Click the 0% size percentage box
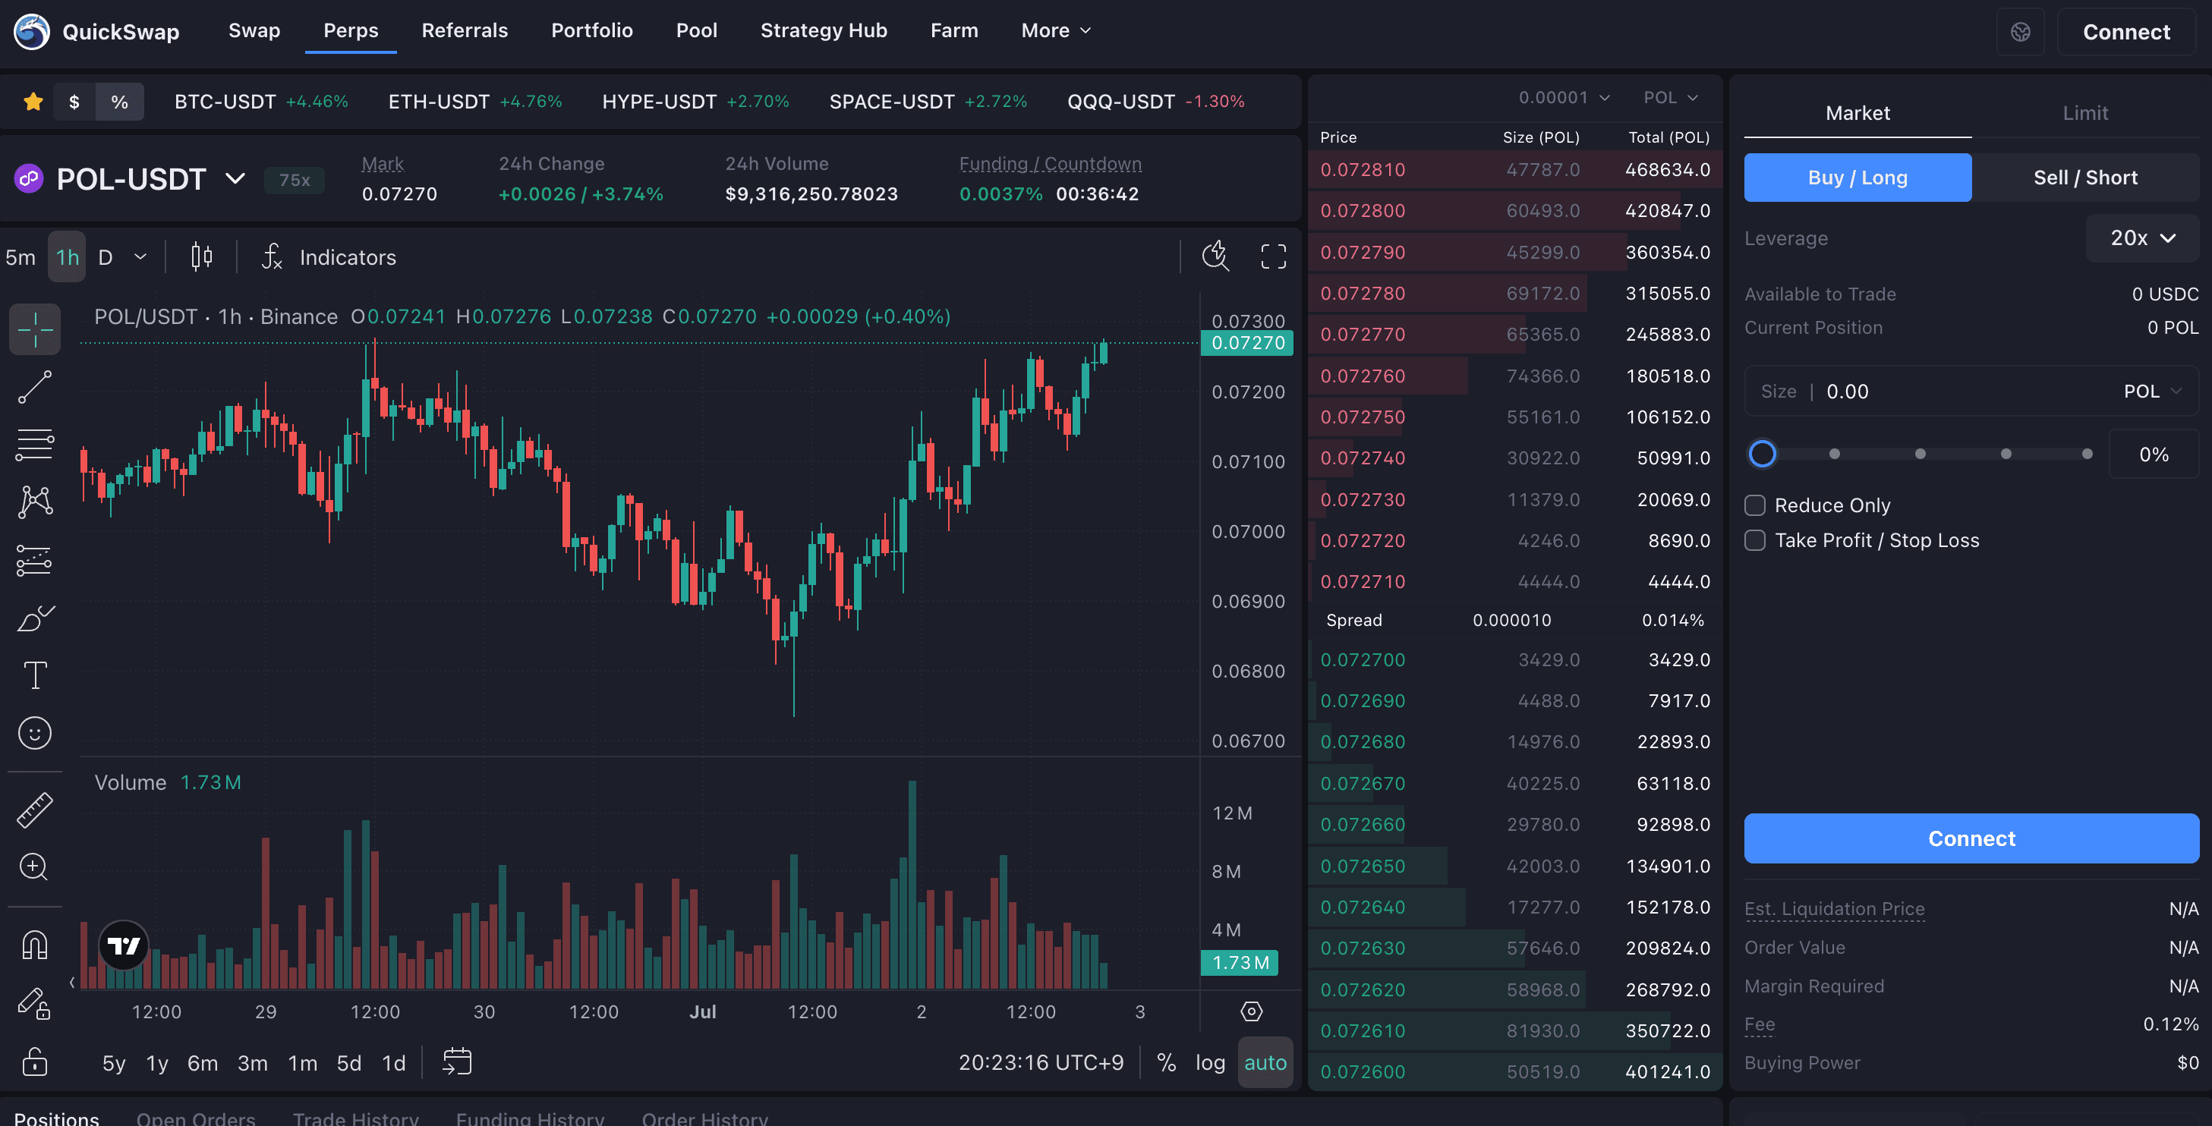Screen dimensions: 2212x1126 coord(2154,454)
